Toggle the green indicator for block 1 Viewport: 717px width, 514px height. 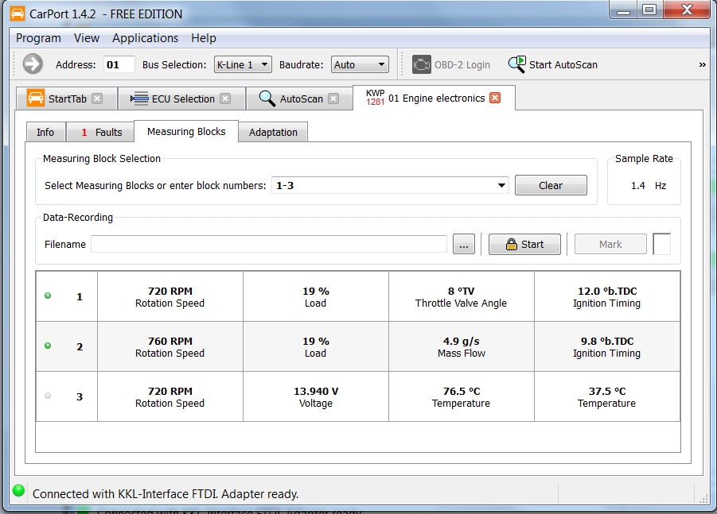tap(48, 296)
